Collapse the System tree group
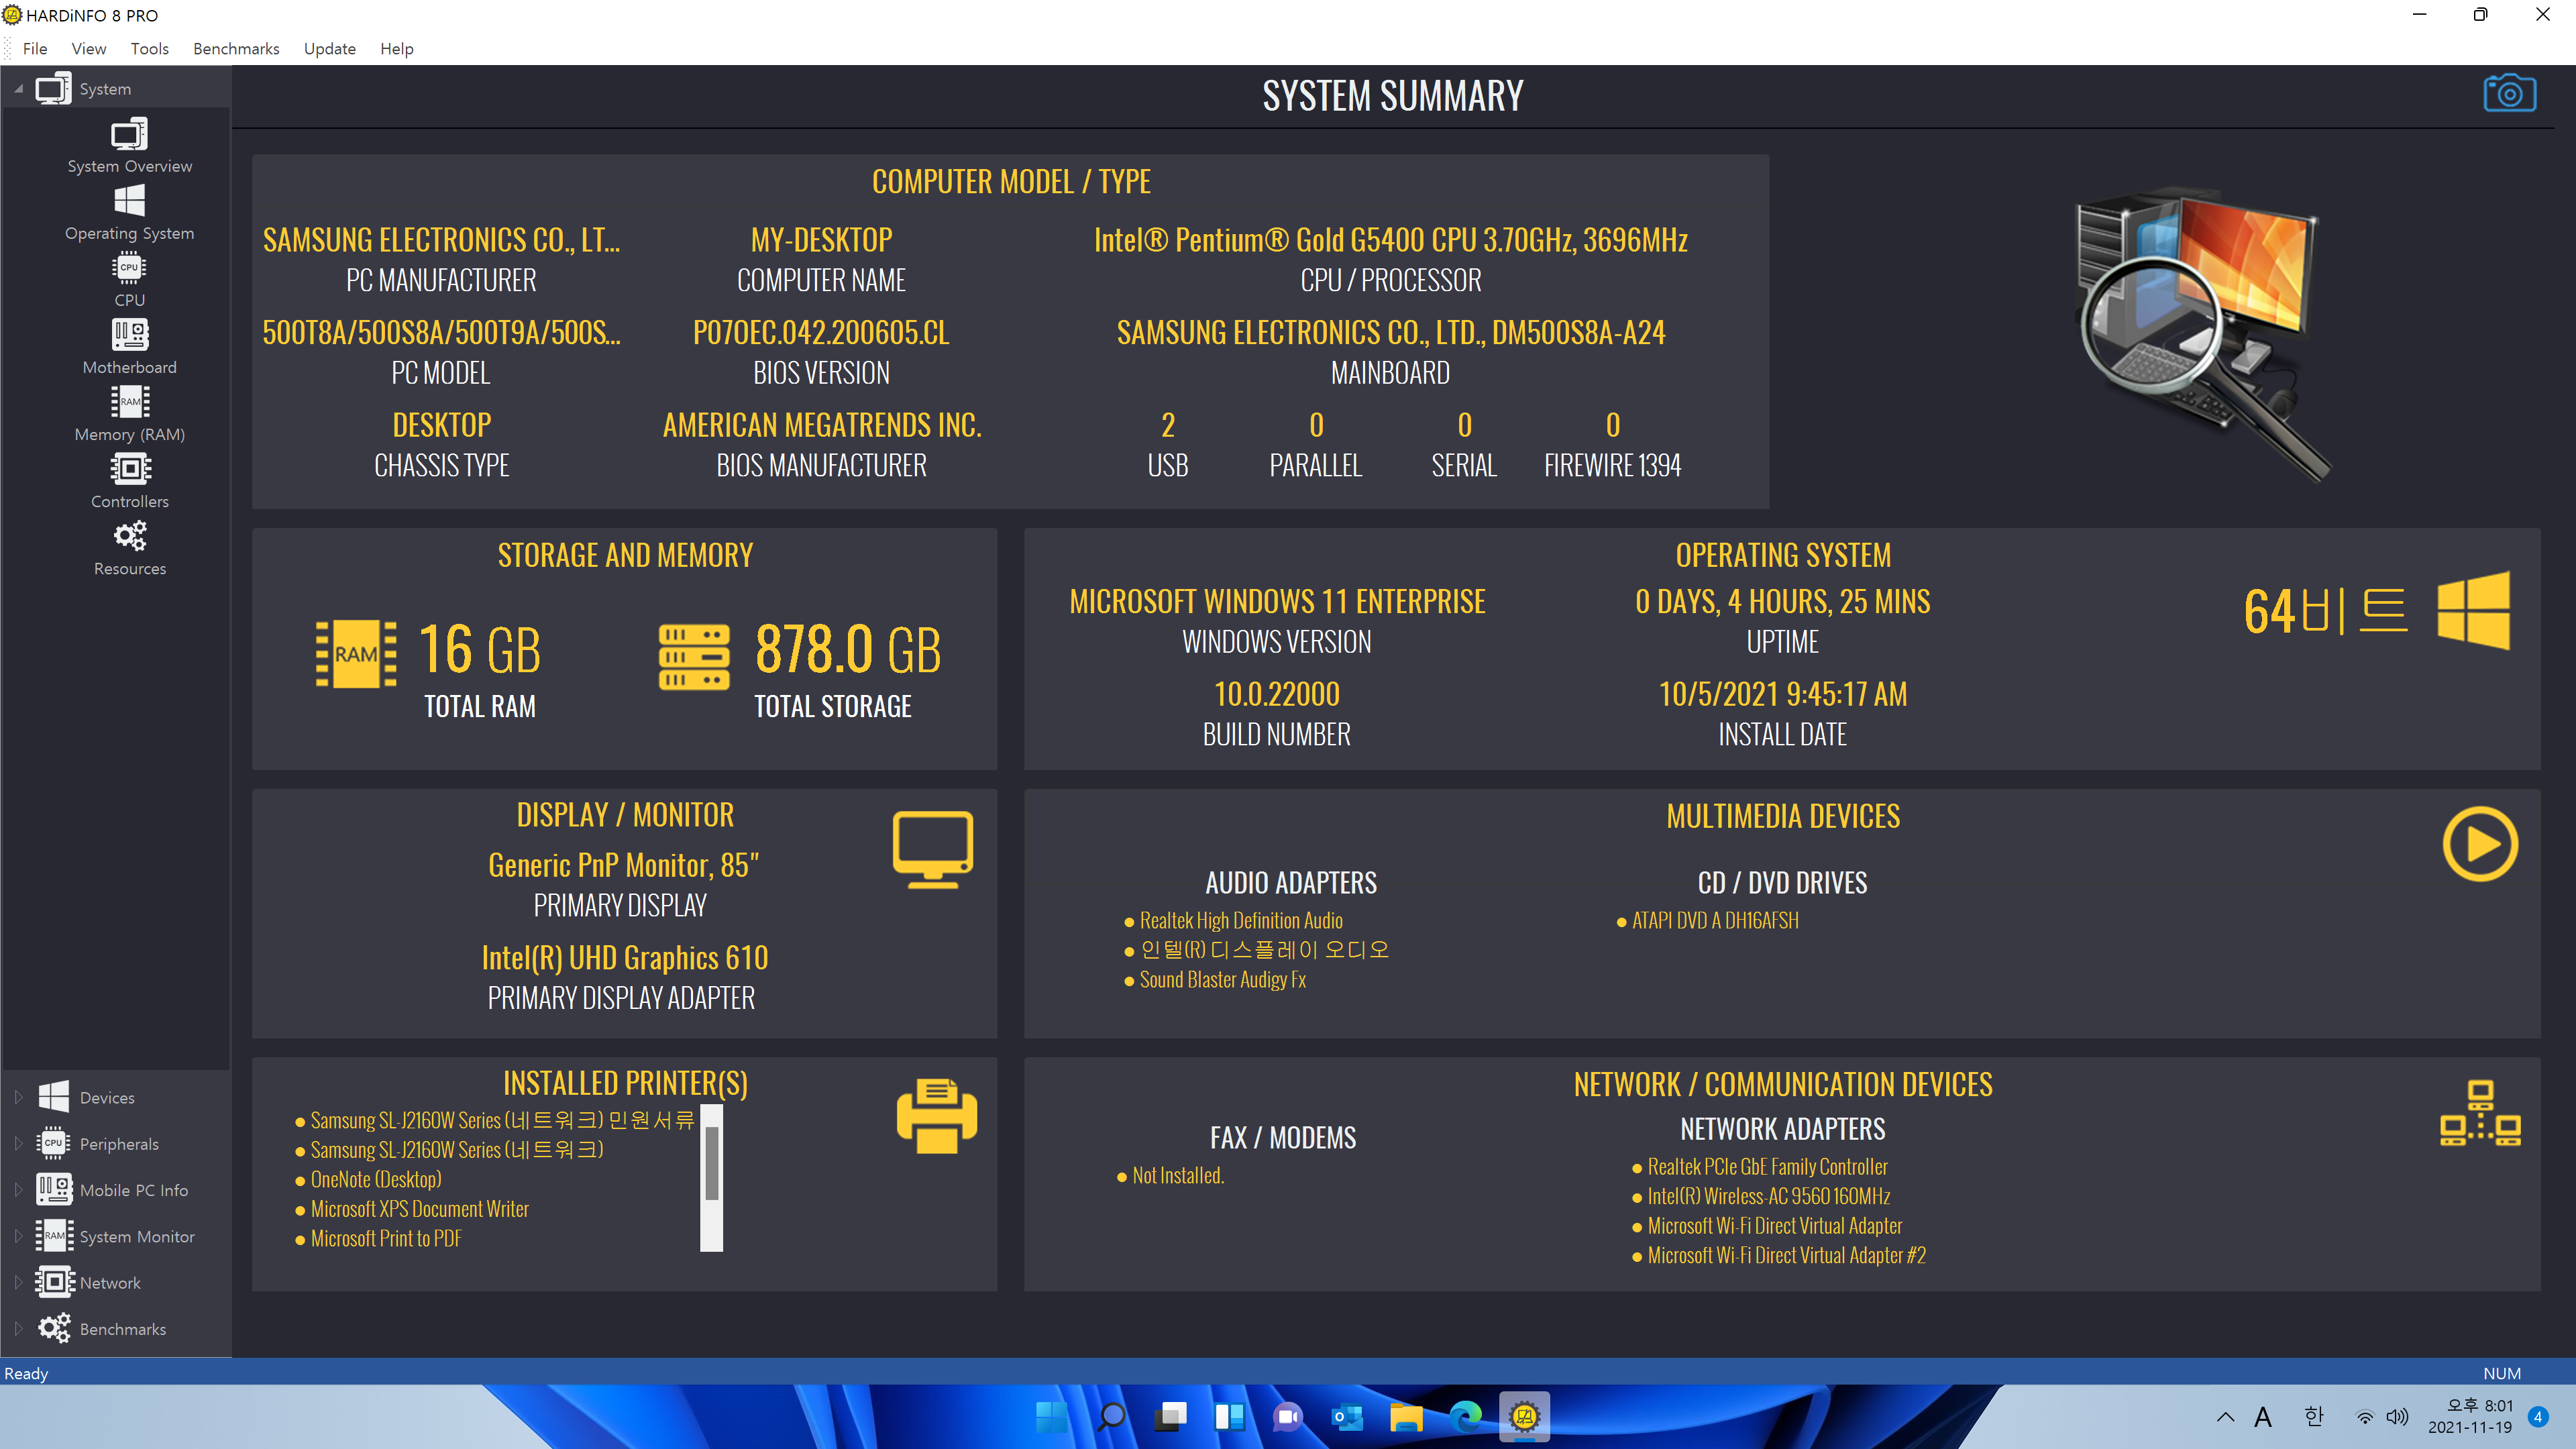 [18, 89]
